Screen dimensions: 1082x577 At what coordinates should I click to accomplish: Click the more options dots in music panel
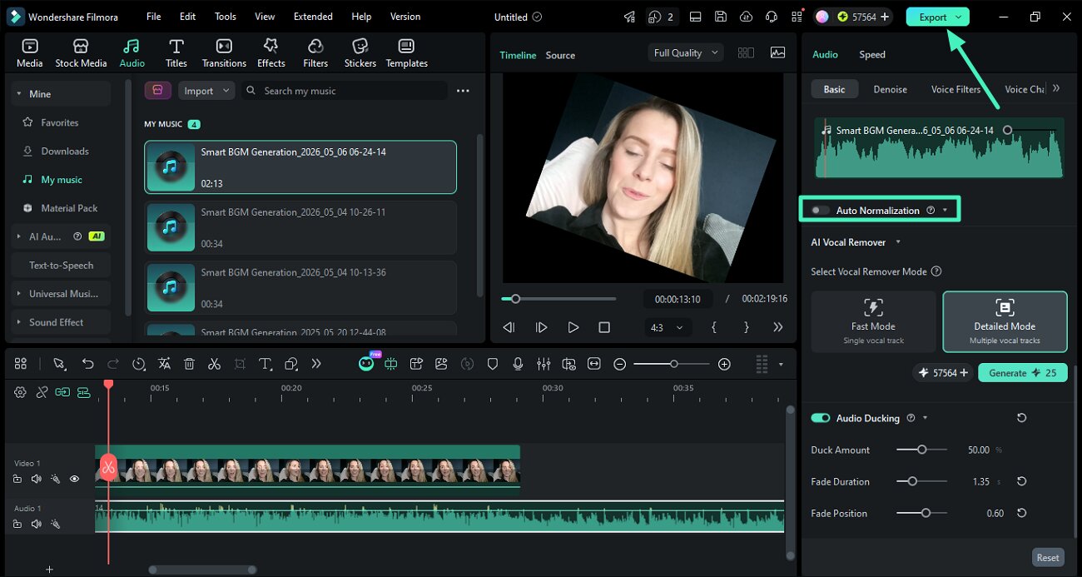coord(463,91)
